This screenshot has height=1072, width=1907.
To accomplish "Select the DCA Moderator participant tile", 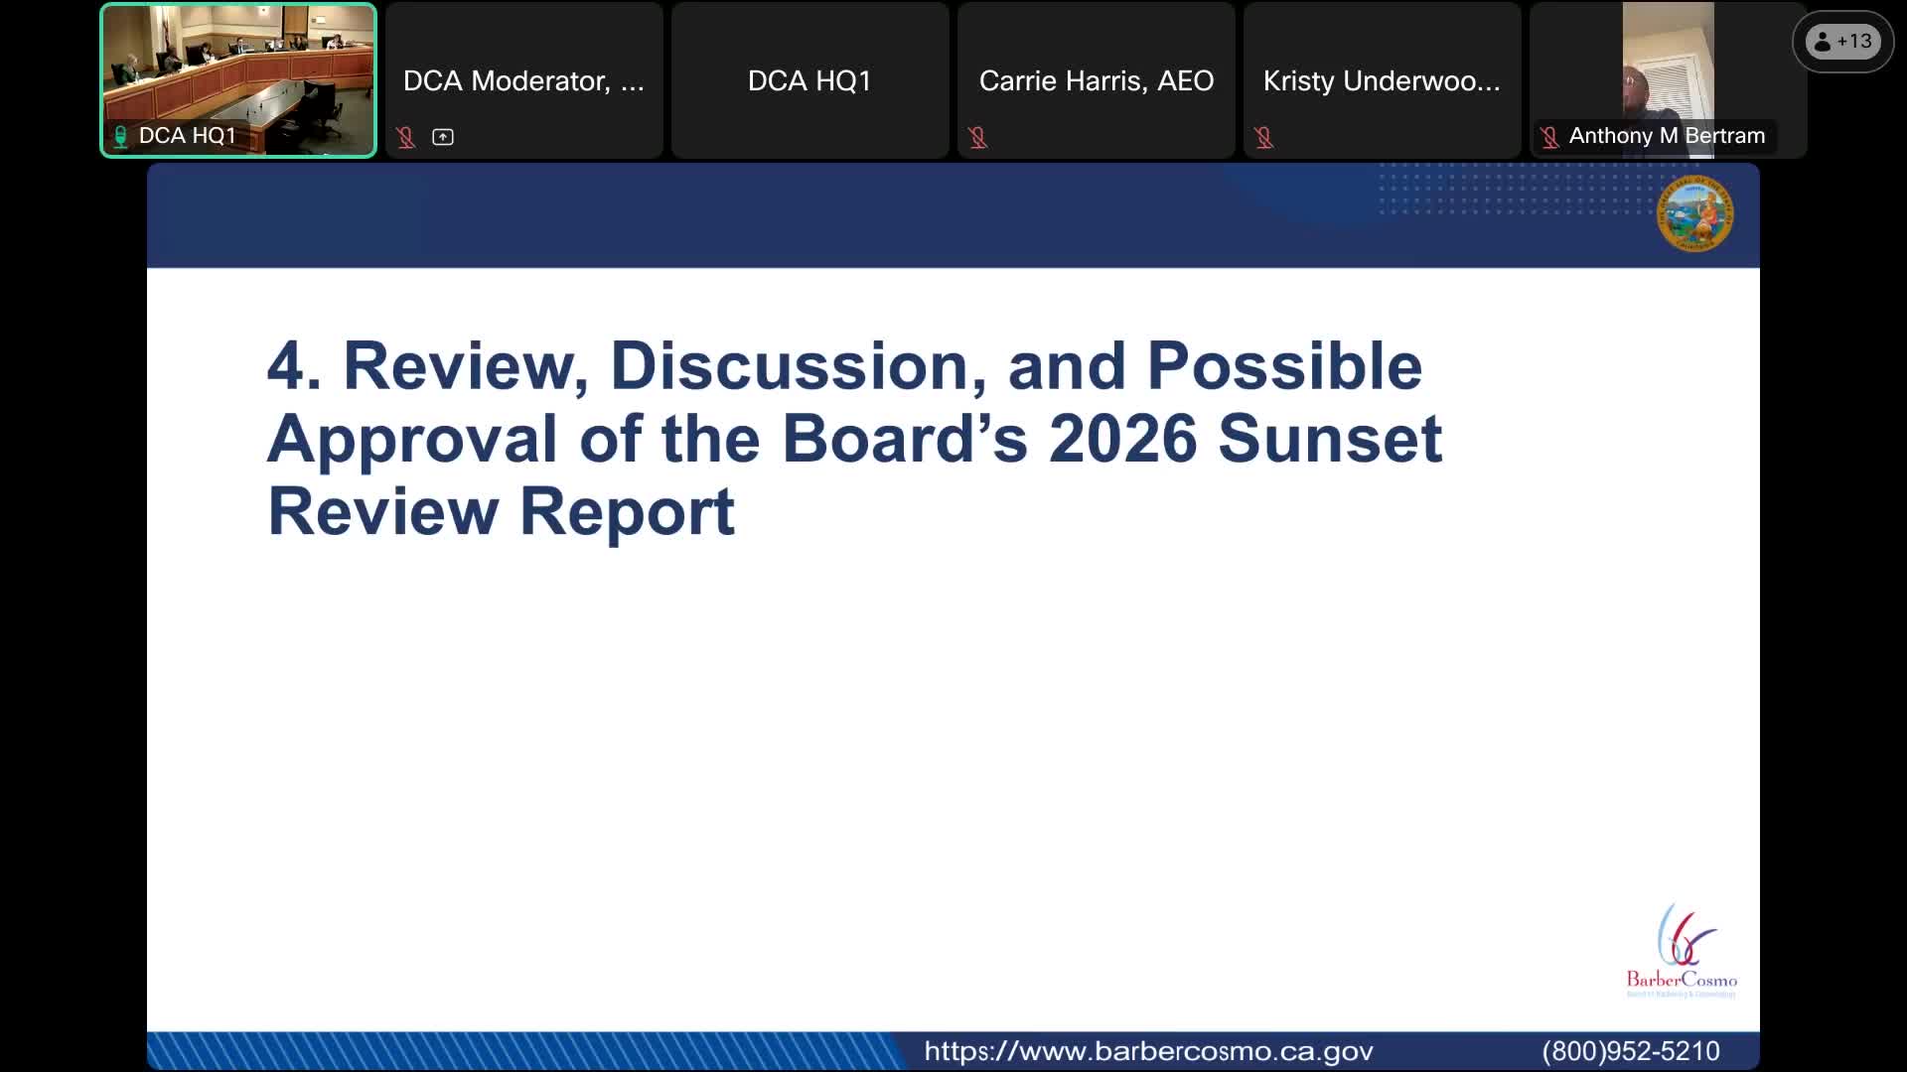I will coord(523,80).
